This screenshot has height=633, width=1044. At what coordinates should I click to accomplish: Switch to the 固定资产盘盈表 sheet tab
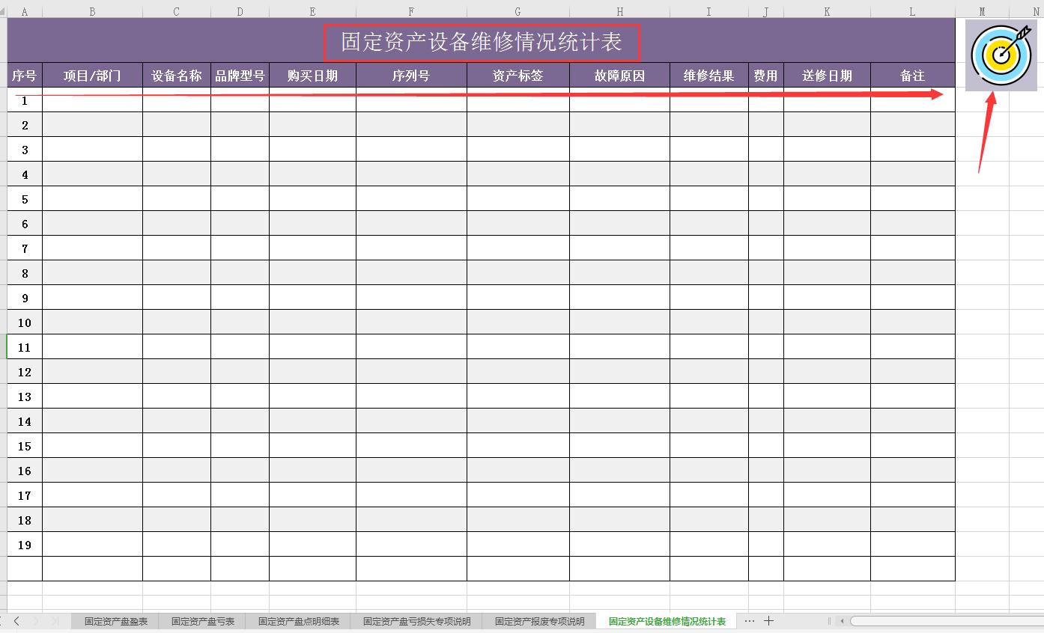[x=113, y=620]
